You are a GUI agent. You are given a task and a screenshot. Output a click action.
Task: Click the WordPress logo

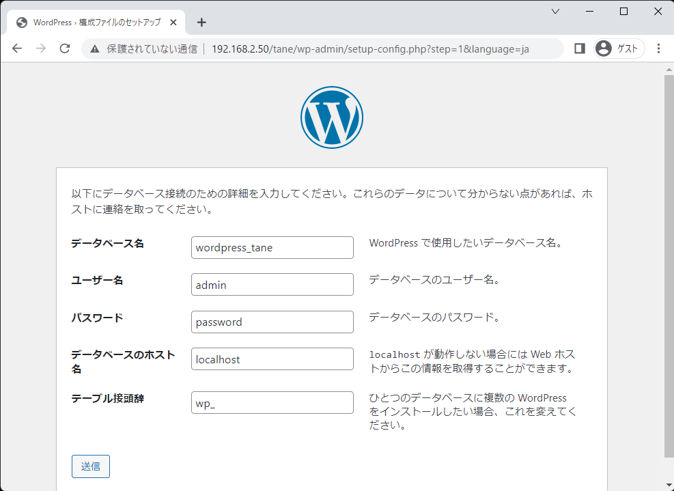coord(332,117)
